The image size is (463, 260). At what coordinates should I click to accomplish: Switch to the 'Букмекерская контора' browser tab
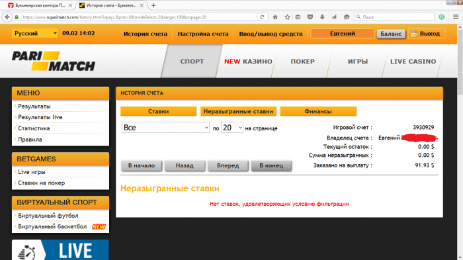pyautogui.click(x=40, y=5)
